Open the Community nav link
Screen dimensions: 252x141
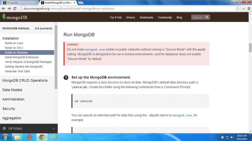[165, 17]
